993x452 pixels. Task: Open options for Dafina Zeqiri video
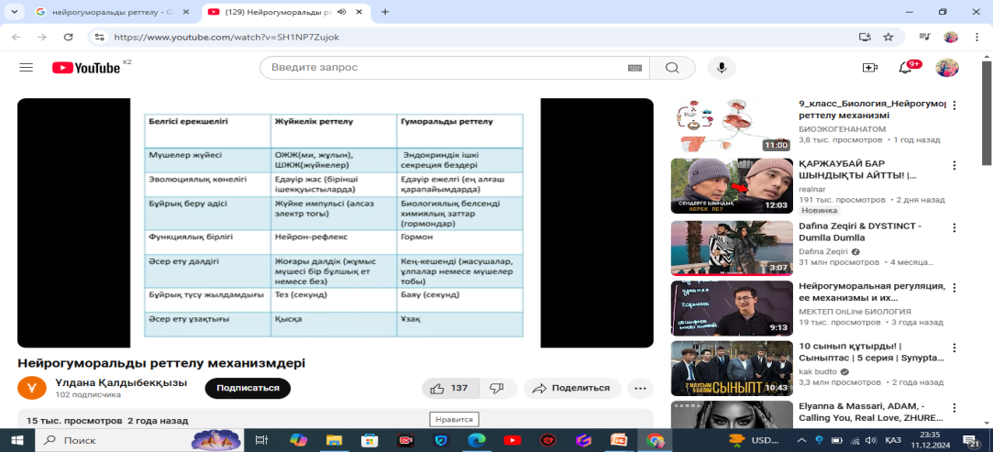click(955, 226)
